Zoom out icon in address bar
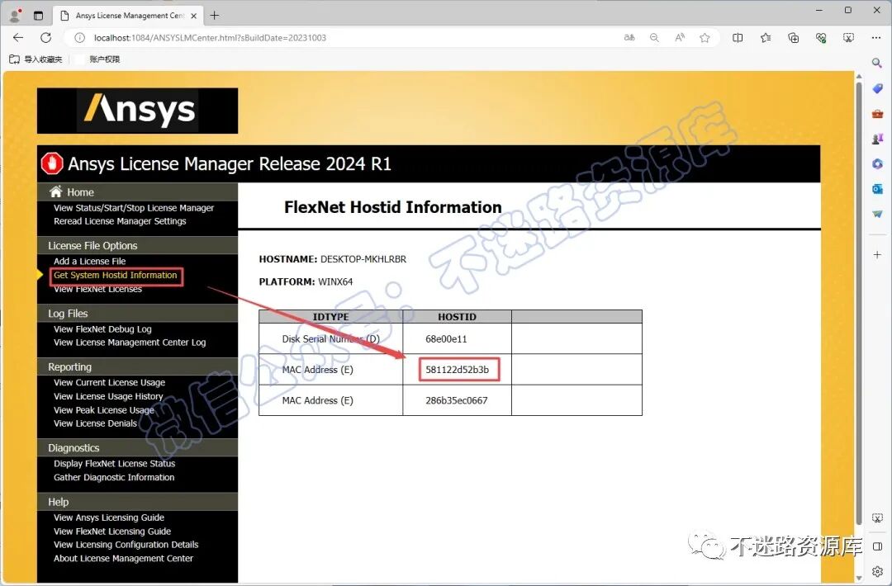The image size is (892, 586). click(x=654, y=37)
